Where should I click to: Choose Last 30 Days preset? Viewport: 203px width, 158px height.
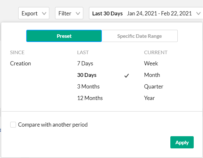[x=87, y=75]
